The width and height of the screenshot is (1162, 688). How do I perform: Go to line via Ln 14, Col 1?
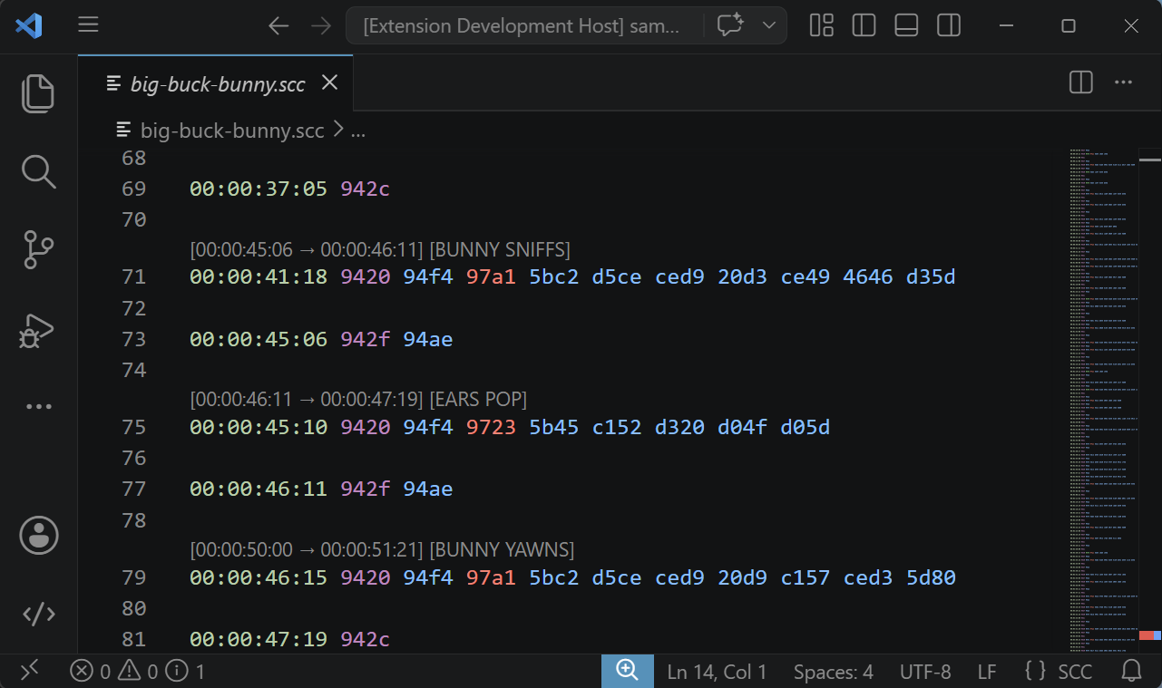[x=717, y=672]
